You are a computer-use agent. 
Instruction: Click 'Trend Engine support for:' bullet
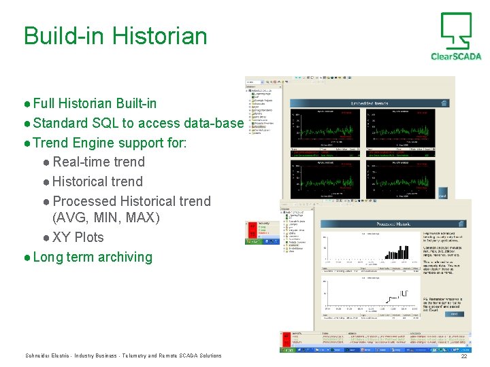[x=110, y=143]
